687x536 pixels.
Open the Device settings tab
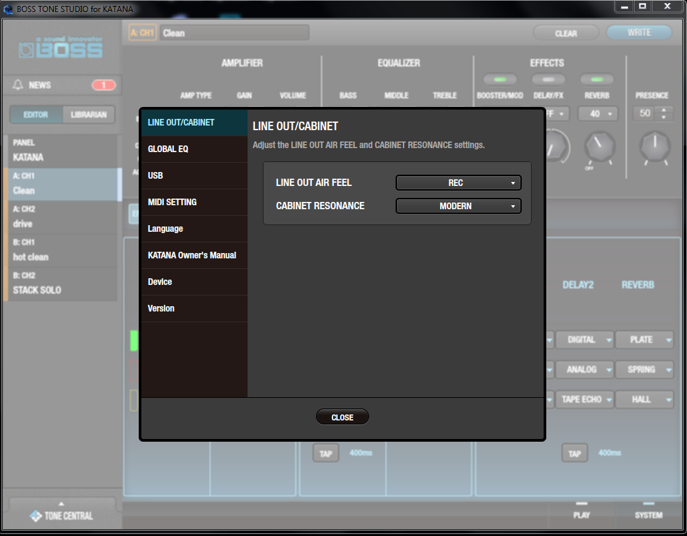coord(194,282)
